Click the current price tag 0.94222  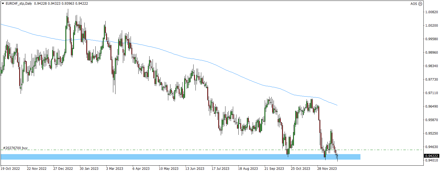pyautogui.click(x=431, y=156)
